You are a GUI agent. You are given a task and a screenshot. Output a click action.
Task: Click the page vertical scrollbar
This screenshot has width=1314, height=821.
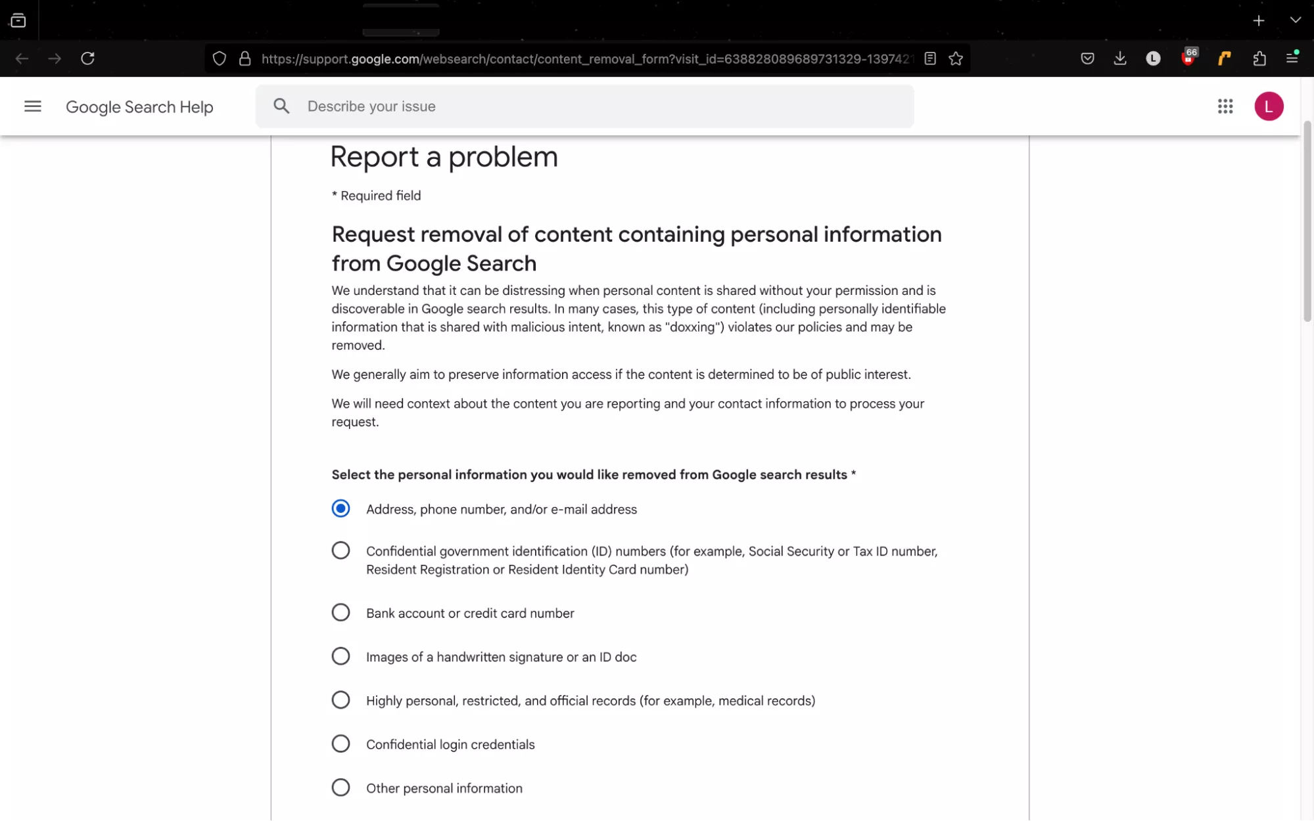(x=1307, y=223)
